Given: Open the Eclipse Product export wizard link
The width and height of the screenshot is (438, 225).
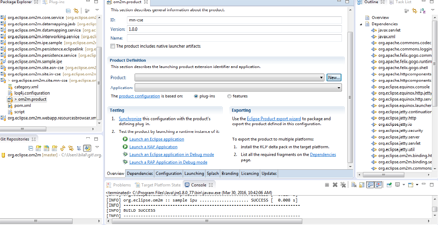Looking at the screenshot, I should click(274, 119).
